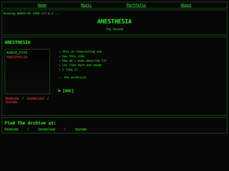Click the large ANESTHESIA page title
Viewport: 229px width, 171px height.
[114, 22]
